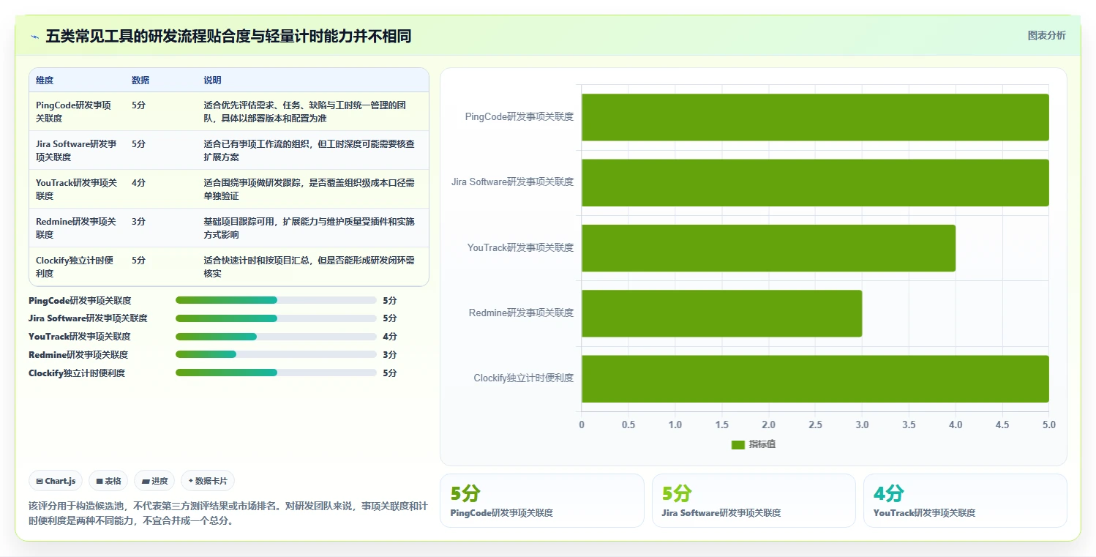The width and height of the screenshot is (1096, 557).
Task: Click the 说明 column header
Action: pos(212,81)
